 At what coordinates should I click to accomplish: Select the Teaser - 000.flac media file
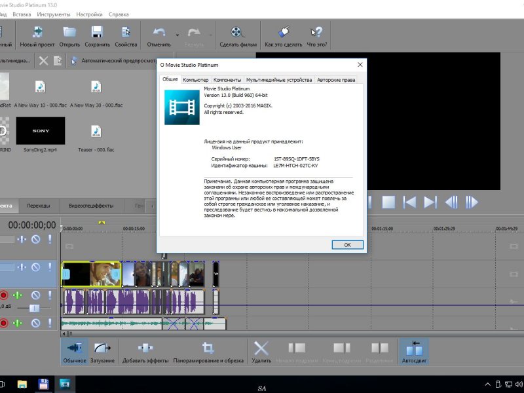[x=96, y=139]
